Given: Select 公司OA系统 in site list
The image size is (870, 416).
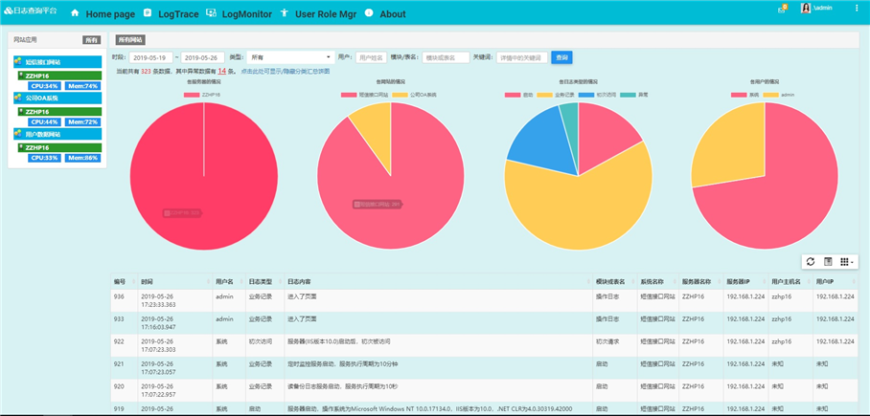Looking at the screenshot, I should [x=57, y=99].
